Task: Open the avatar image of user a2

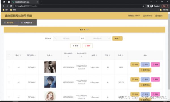Action: tap(50, 82)
